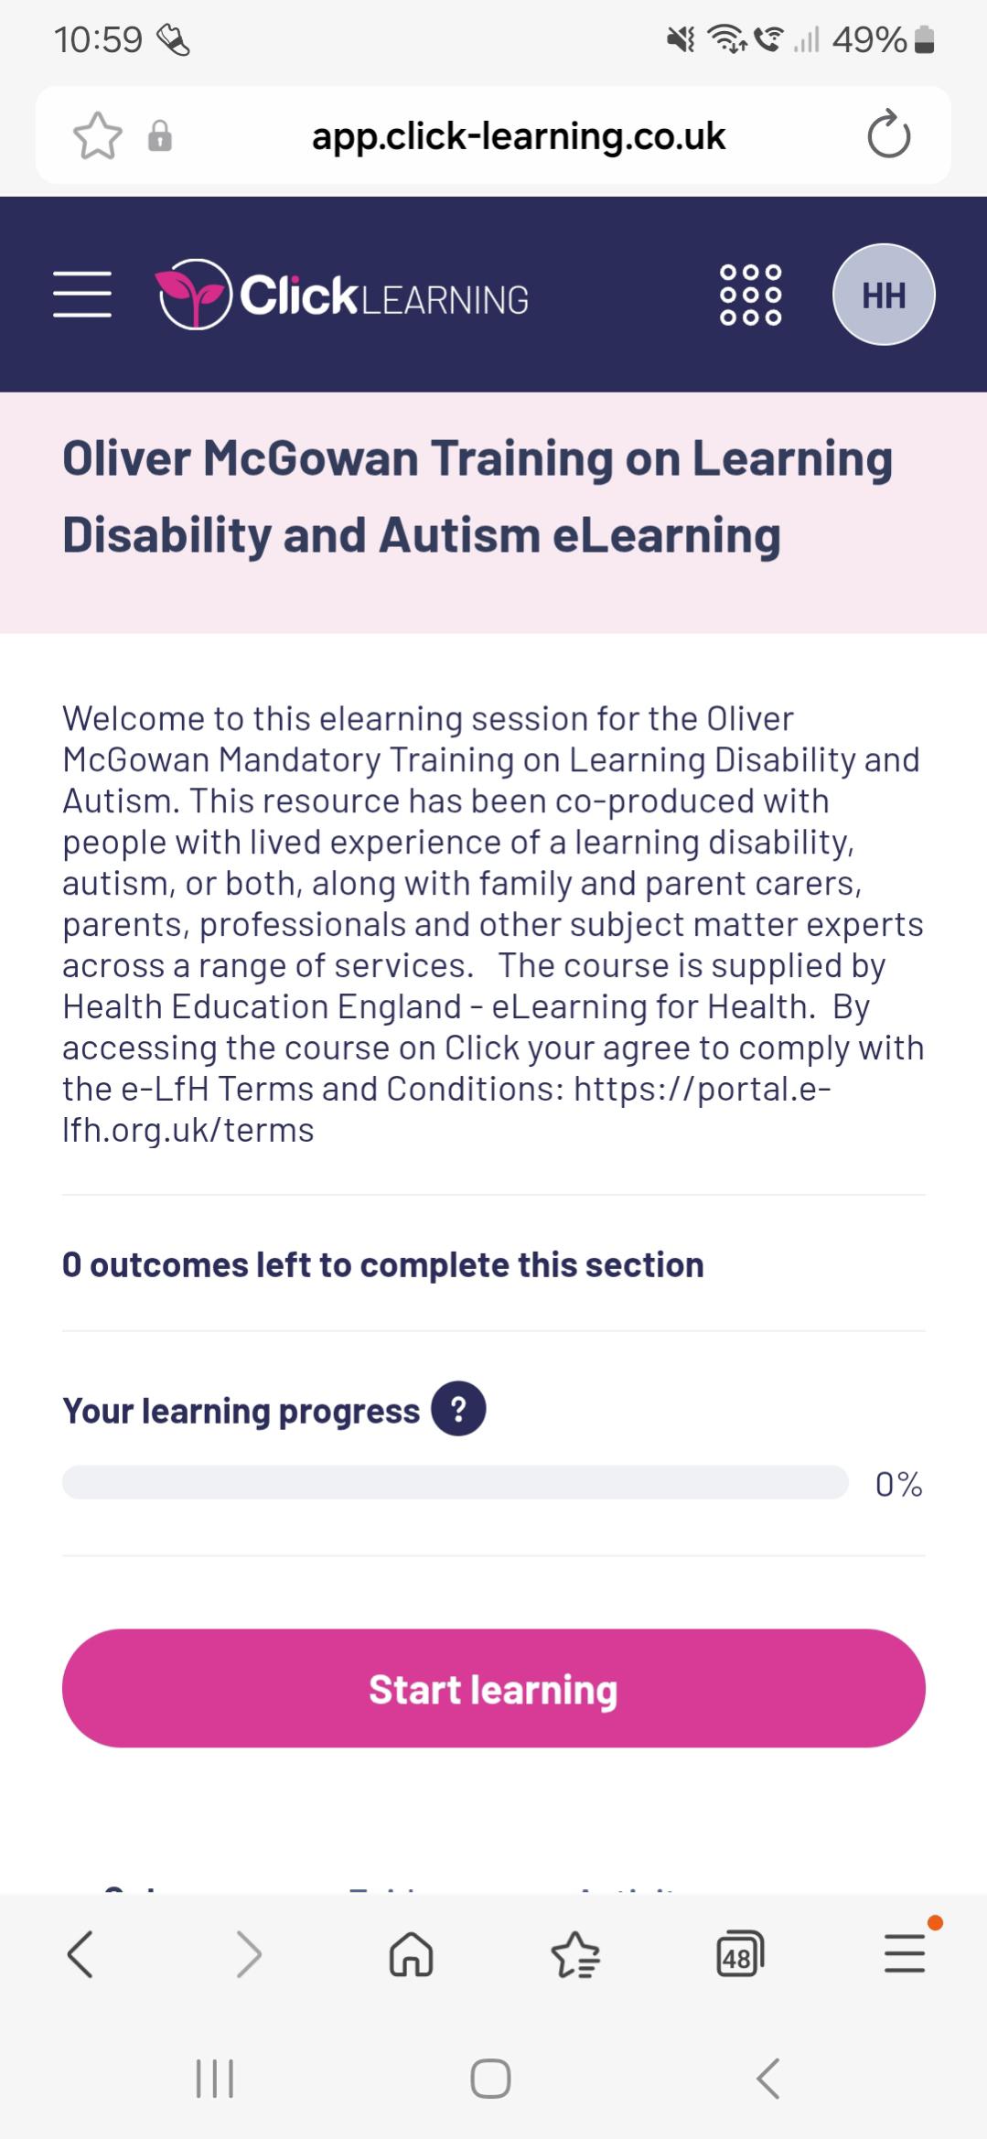
Task: Bookmark page with the star icon
Action: (x=97, y=136)
